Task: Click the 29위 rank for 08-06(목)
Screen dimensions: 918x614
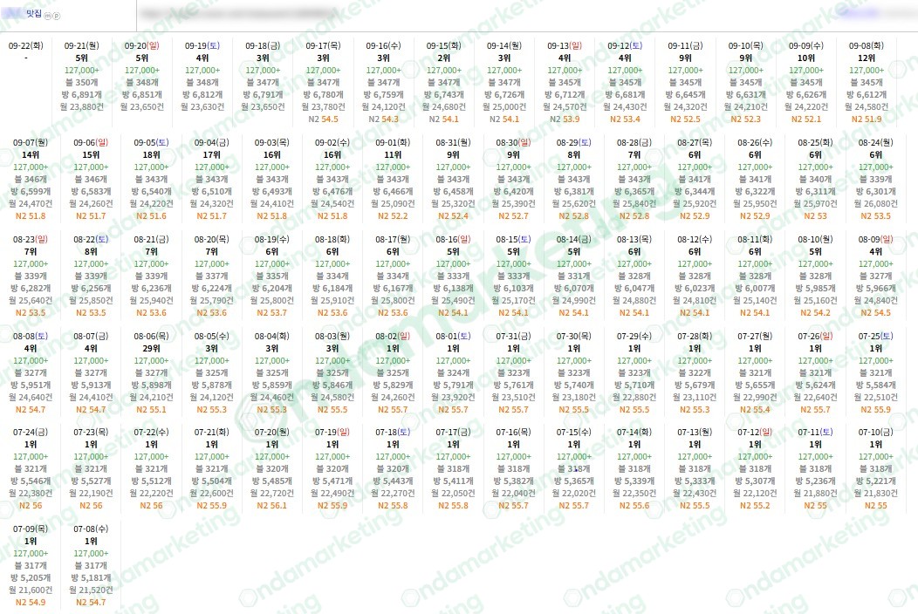Action: pyautogui.click(x=151, y=348)
